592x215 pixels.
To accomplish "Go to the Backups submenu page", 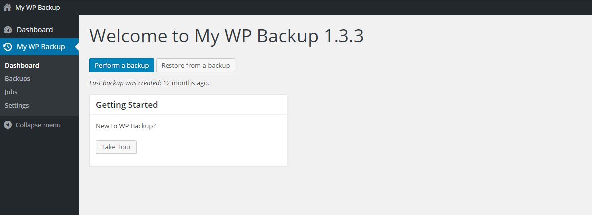I will pos(17,79).
